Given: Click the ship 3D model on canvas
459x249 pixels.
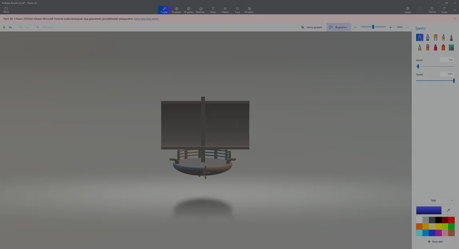Looking at the screenshot, I should pos(205,137).
